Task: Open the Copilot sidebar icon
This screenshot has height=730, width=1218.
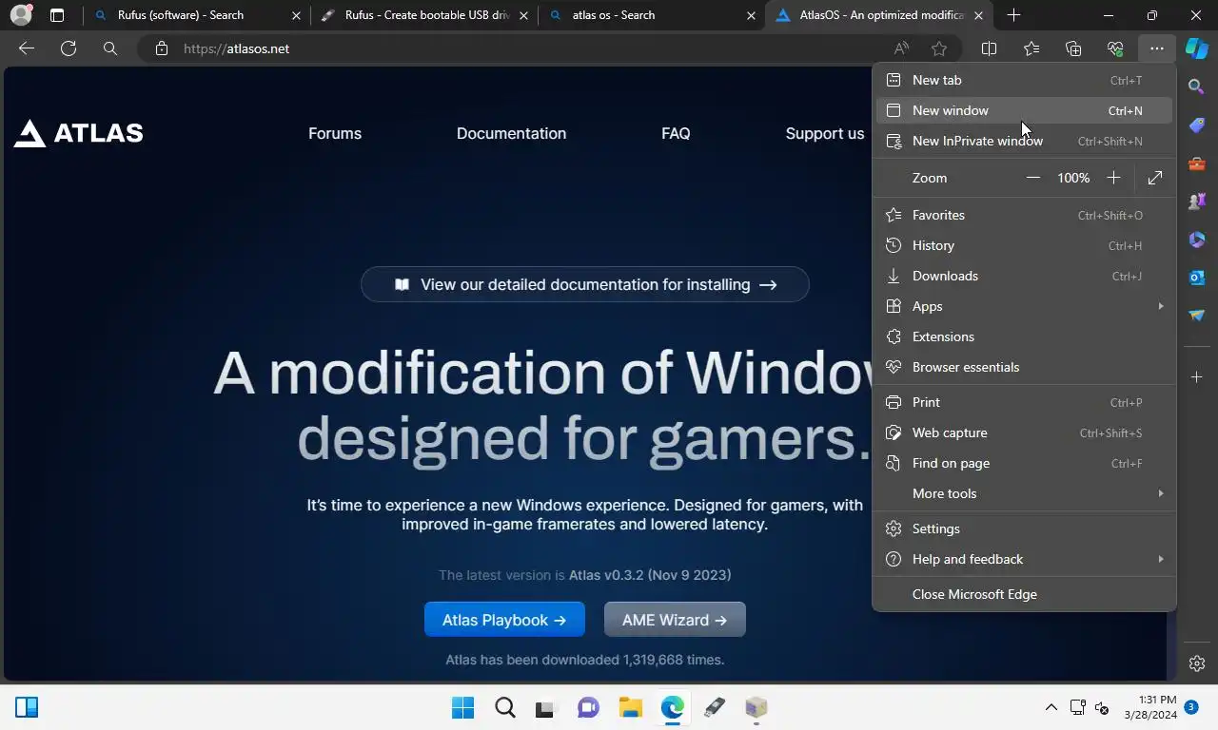Action: click(1197, 48)
